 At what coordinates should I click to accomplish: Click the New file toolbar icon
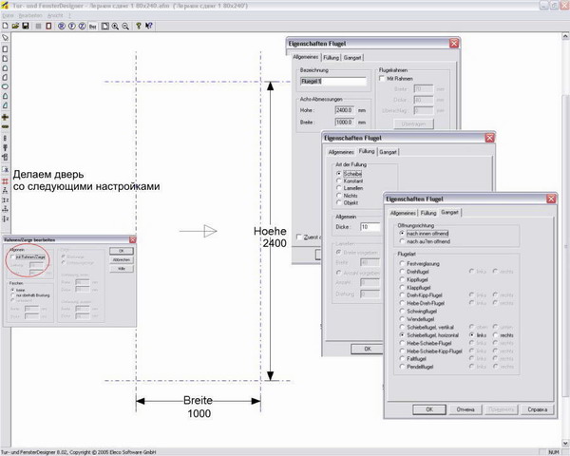pyautogui.click(x=6, y=26)
